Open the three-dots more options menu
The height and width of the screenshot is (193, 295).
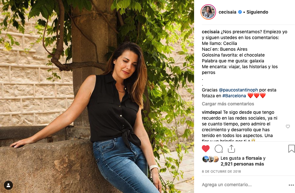291,185
